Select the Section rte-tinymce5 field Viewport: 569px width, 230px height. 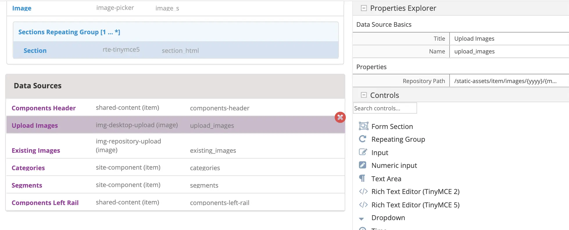(176, 50)
